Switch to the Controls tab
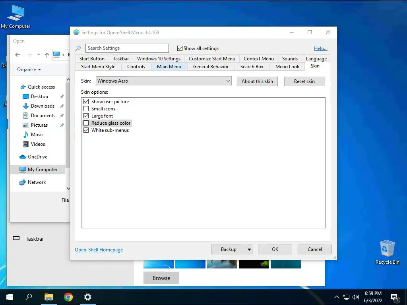The width and height of the screenshot is (407, 305). [136, 67]
